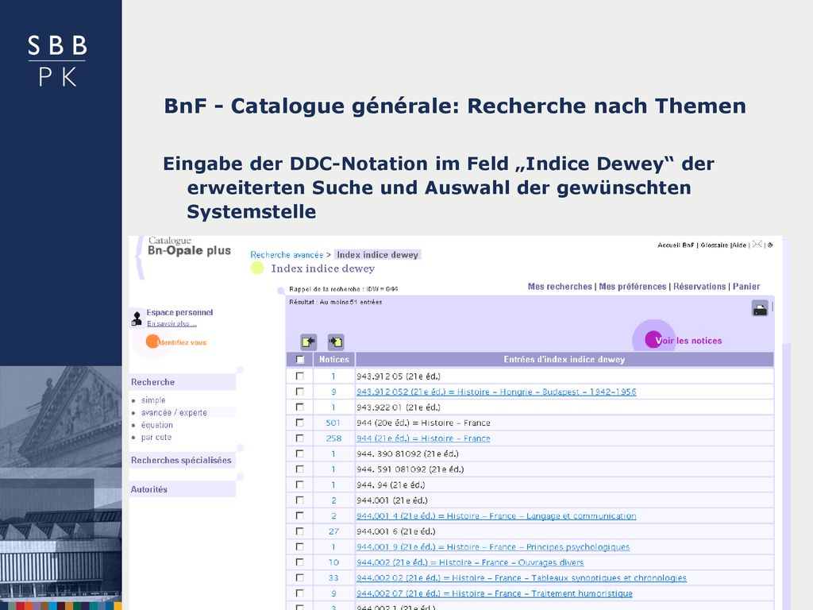Open Tableaux synoptiques et chronologies link

(x=522, y=577)
